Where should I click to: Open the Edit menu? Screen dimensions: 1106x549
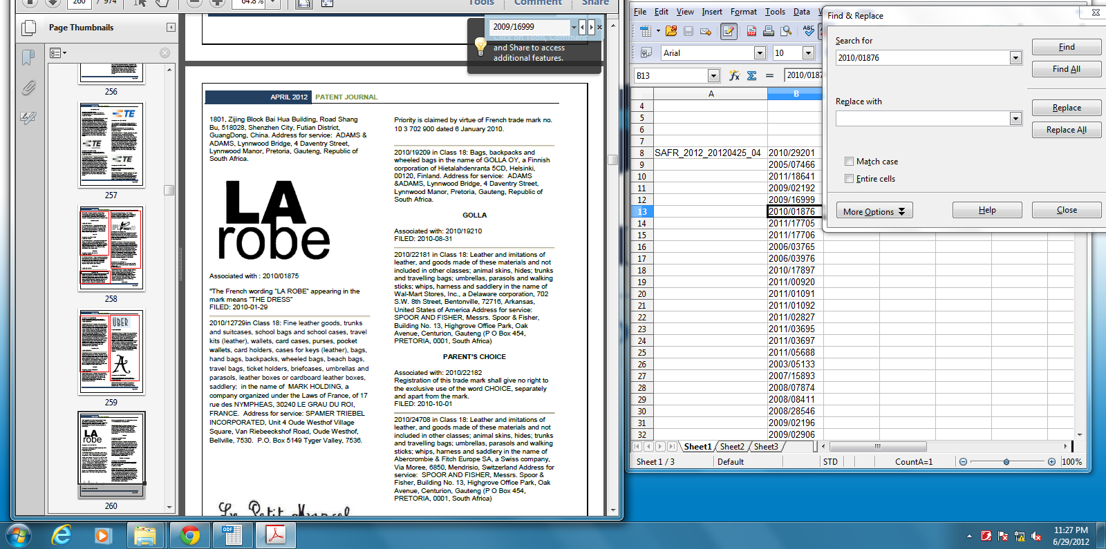[662, 12]
